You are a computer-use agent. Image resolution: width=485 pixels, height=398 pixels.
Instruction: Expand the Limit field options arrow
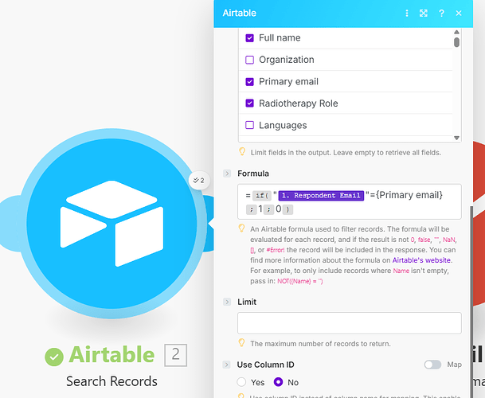(x=227, y=302)
